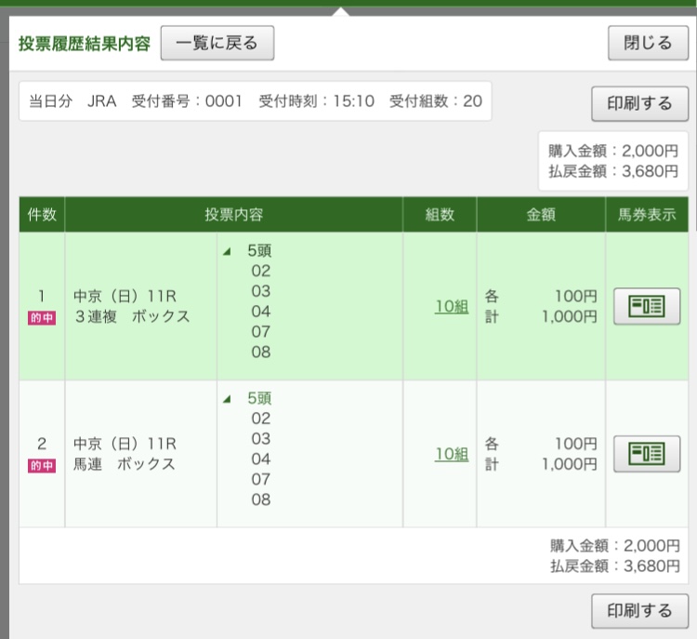Close the panel with 閉じる
697x639 pixels.
pos(648,43)
